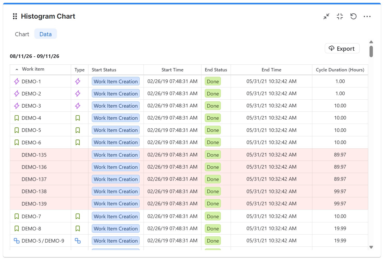Click Work Item Creation status in DEMO-137 row
Viewport: 384px width, 261px height.
[x=116, y=179]
